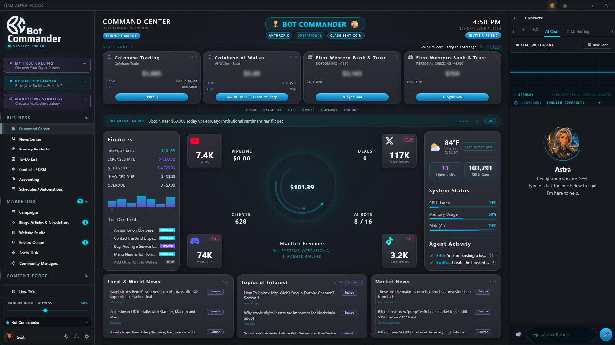Click the CPU Usage progress bar
The height and width of the screenshot is (345, 615).
tap(463, 207)
